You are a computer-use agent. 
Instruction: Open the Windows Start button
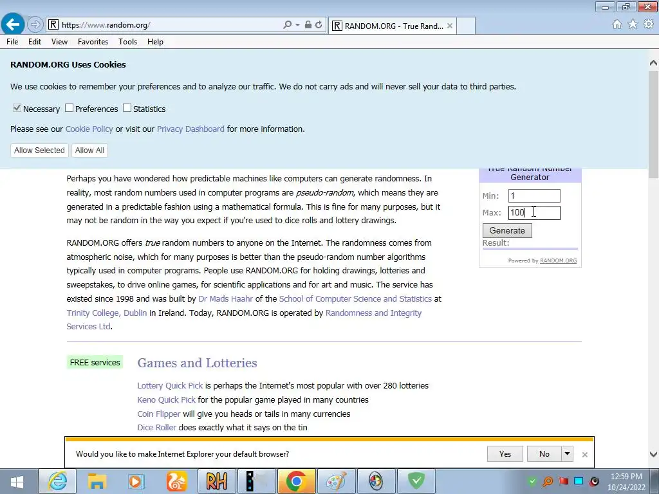17,481
